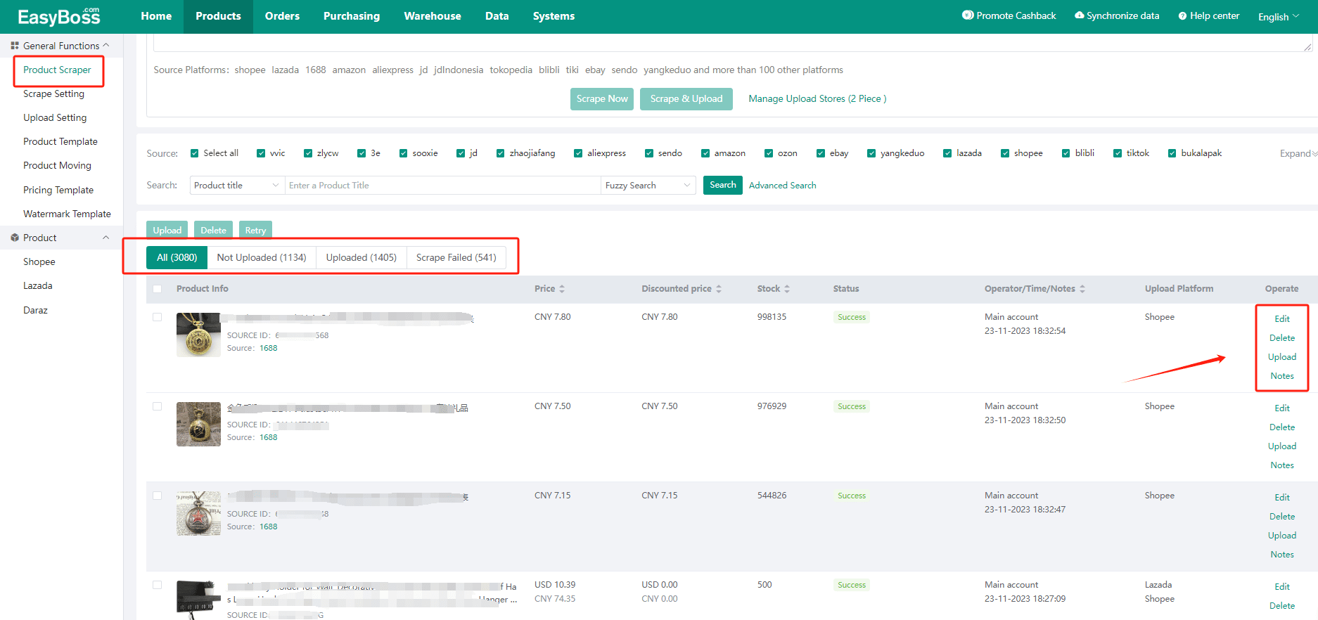Click the bulk Delete button
1318x620 pixels.
click(213, 230)
